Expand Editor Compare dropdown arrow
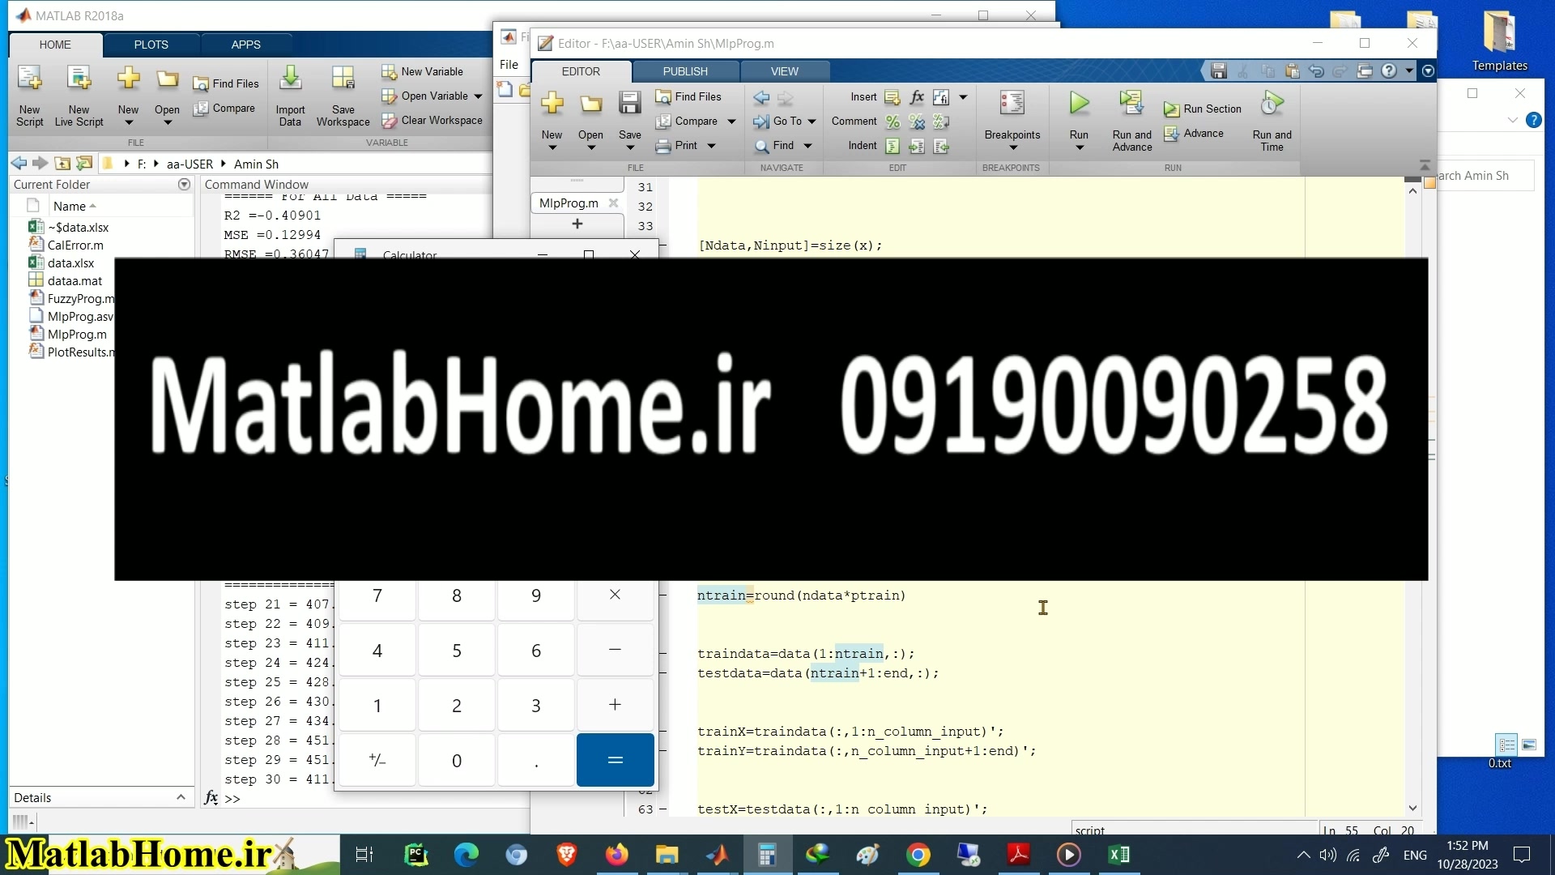 [x=731, y=122]
